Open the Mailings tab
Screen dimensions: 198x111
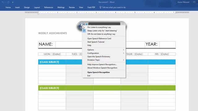[x=61, y=7]
